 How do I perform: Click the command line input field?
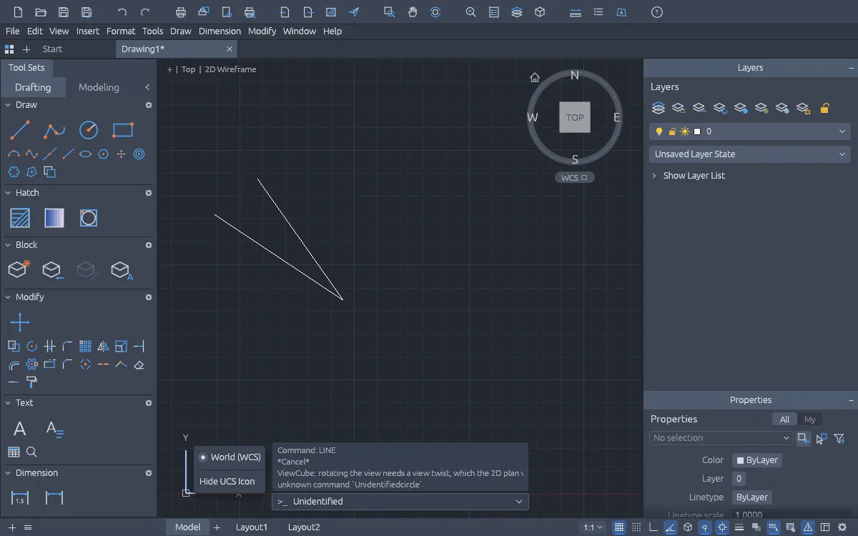point(400,502)
